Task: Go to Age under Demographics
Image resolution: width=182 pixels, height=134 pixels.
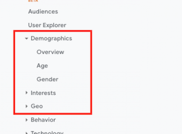Action: (42, 66)
